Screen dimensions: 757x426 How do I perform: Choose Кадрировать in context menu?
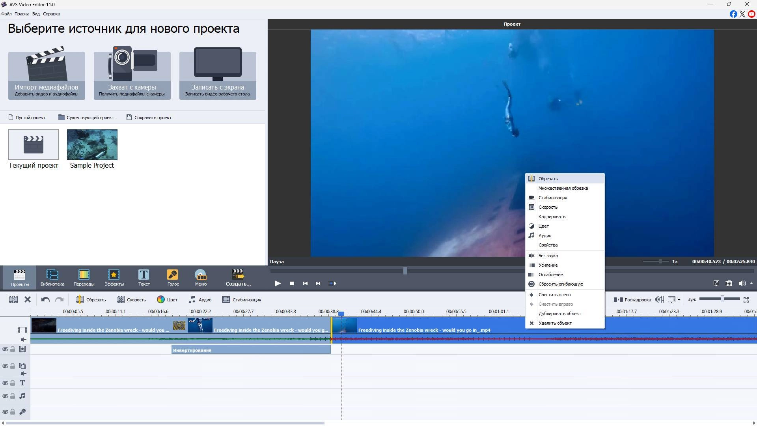click(x=565, y=217)
